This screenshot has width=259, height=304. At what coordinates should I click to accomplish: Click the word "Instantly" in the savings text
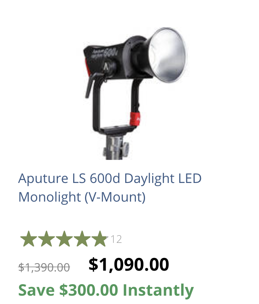pos(158,290)
